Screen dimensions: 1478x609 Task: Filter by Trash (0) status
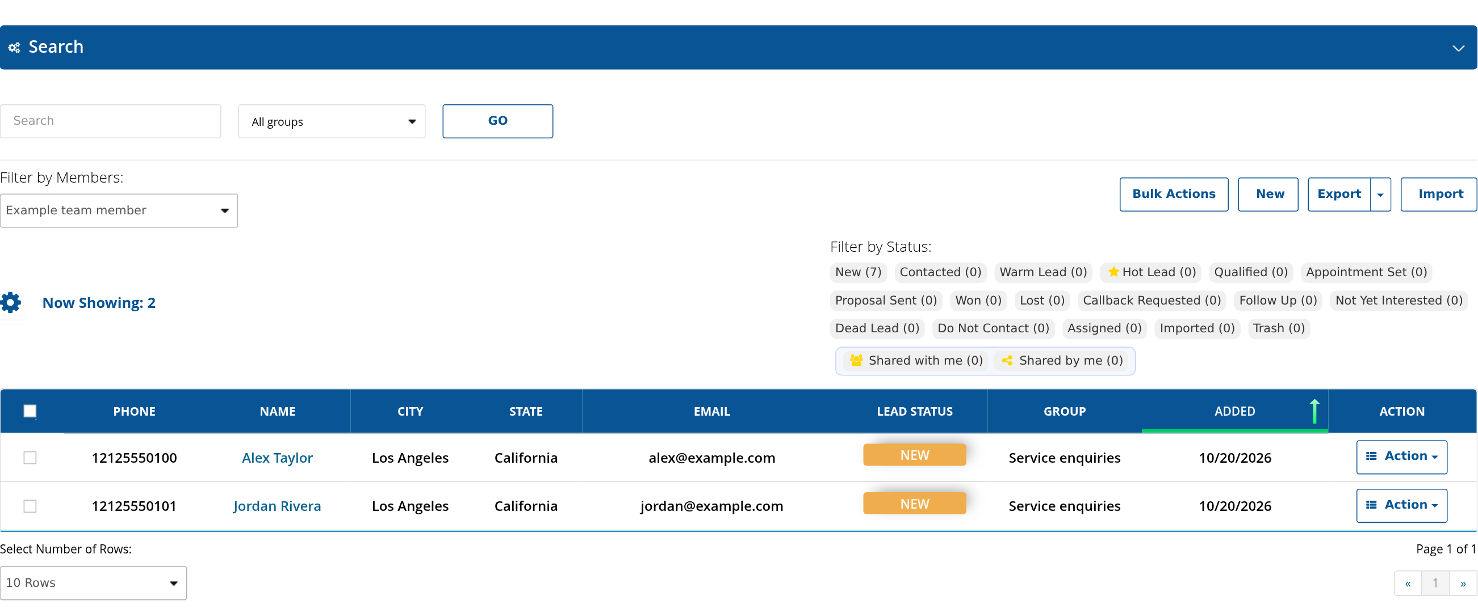coord(1278,328)
